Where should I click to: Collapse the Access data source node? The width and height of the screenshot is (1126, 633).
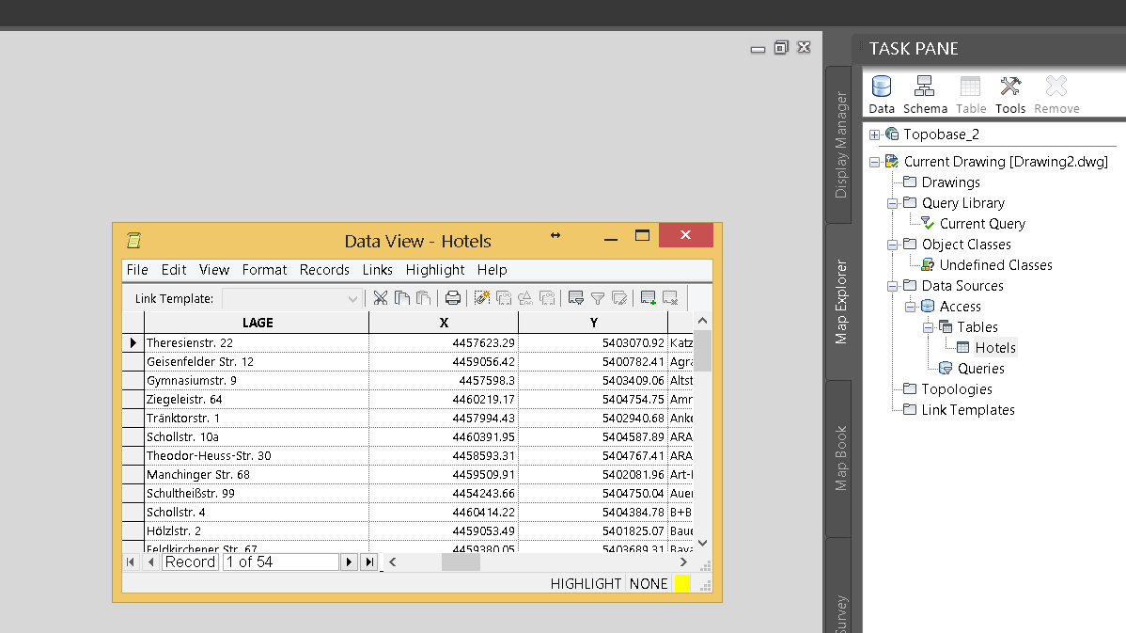[x=910, y=307]
